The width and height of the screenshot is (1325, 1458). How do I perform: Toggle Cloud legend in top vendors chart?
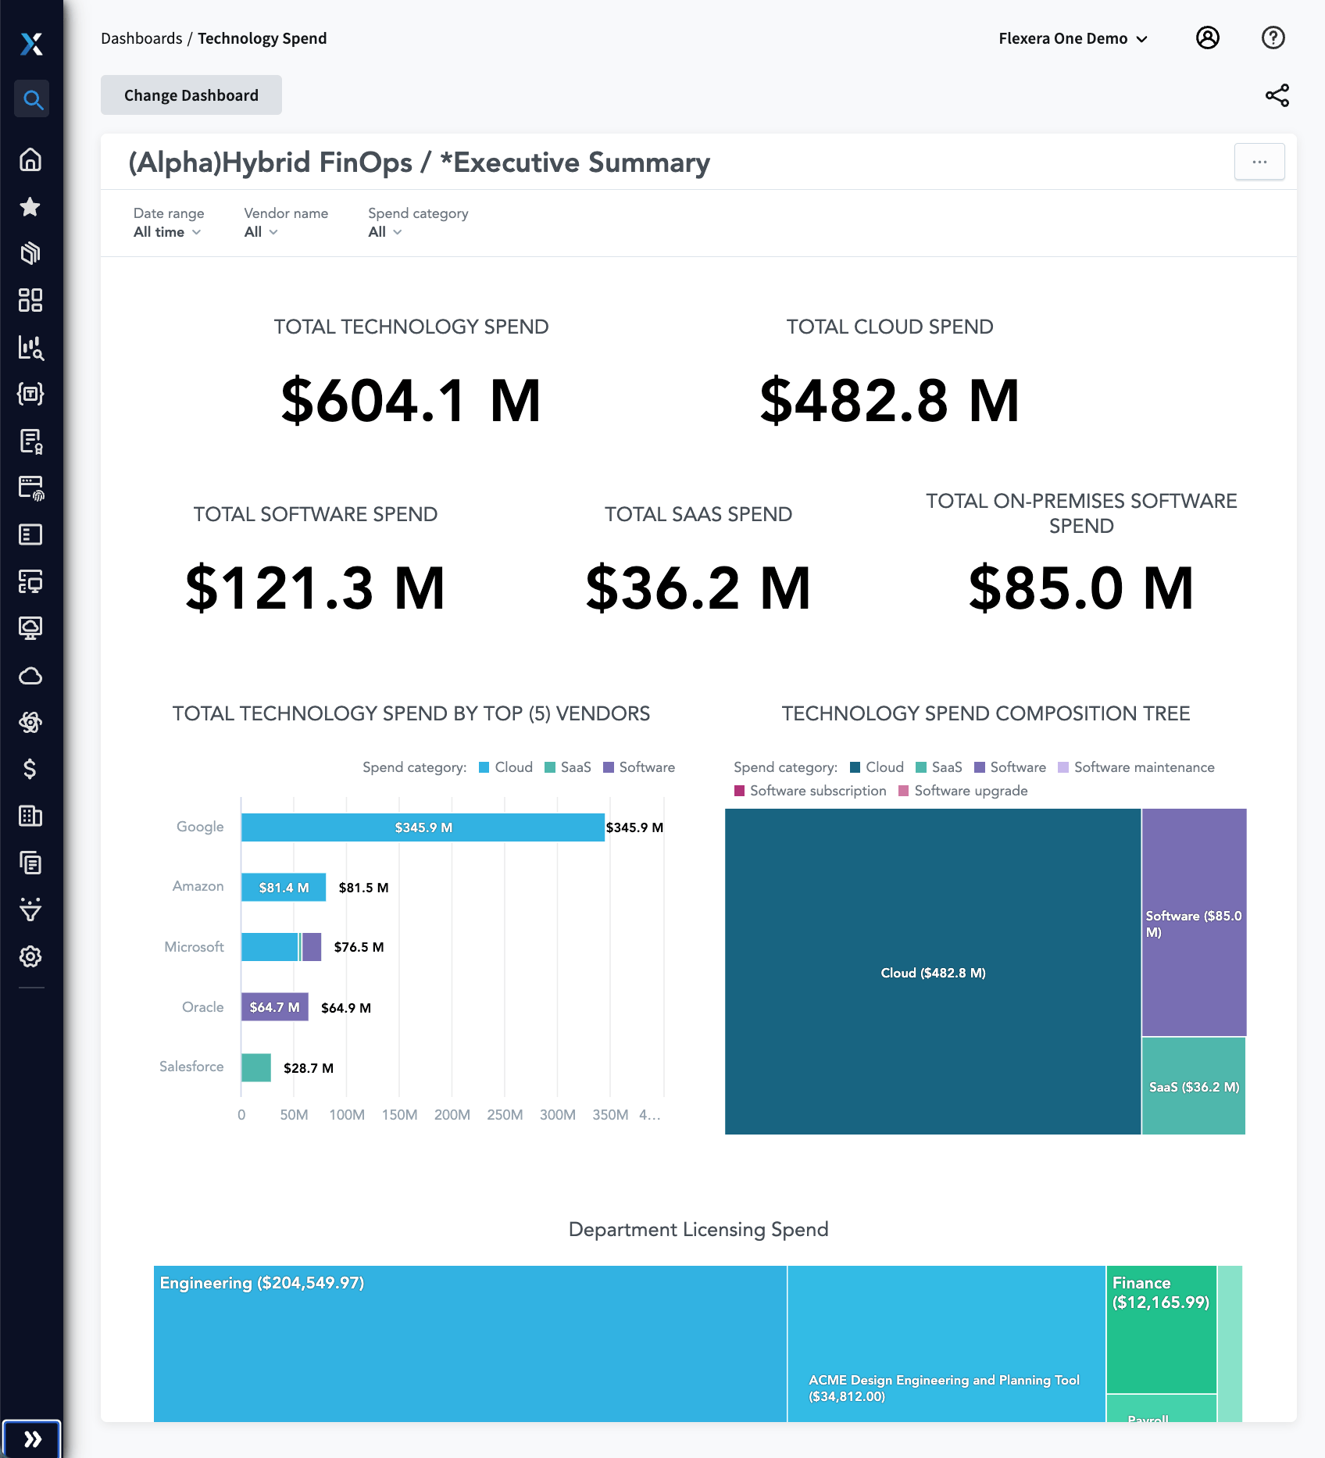[x=505, y=767]
